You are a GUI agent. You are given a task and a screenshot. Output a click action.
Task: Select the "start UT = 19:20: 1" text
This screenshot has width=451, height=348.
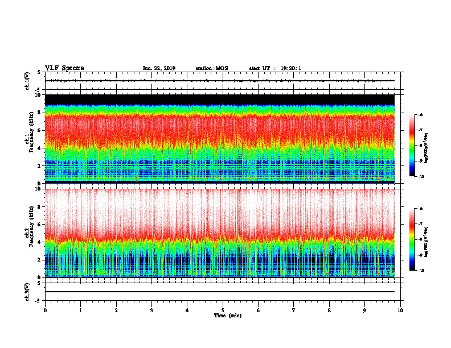click(x=275, y=68)
